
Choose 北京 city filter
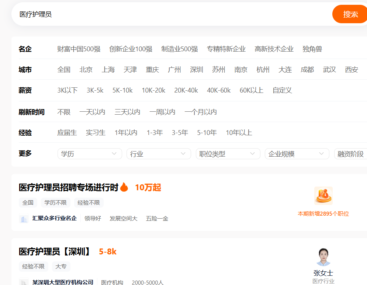(x=86, y=69)
